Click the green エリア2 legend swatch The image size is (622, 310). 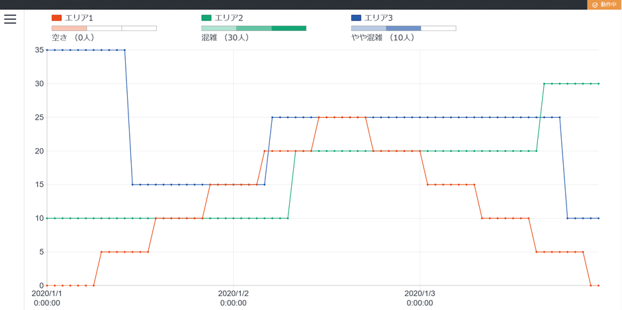pyautogui.click(x=206, y=18)
